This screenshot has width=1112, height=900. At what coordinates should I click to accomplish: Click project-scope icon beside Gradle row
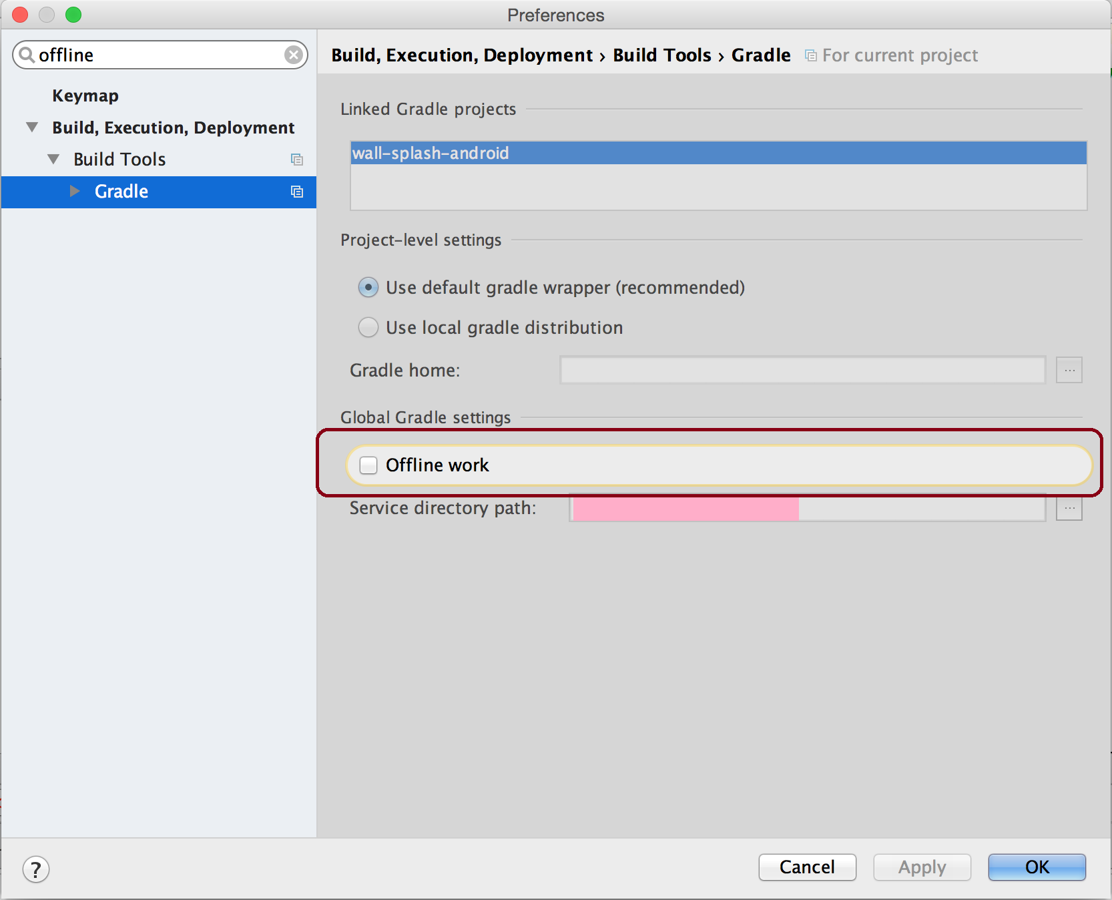tap(297, 192)
